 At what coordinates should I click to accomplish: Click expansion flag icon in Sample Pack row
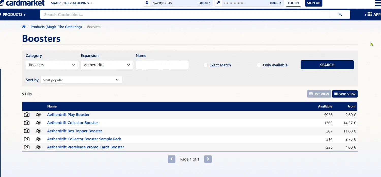pyautogui.click(x=38, y=139)
